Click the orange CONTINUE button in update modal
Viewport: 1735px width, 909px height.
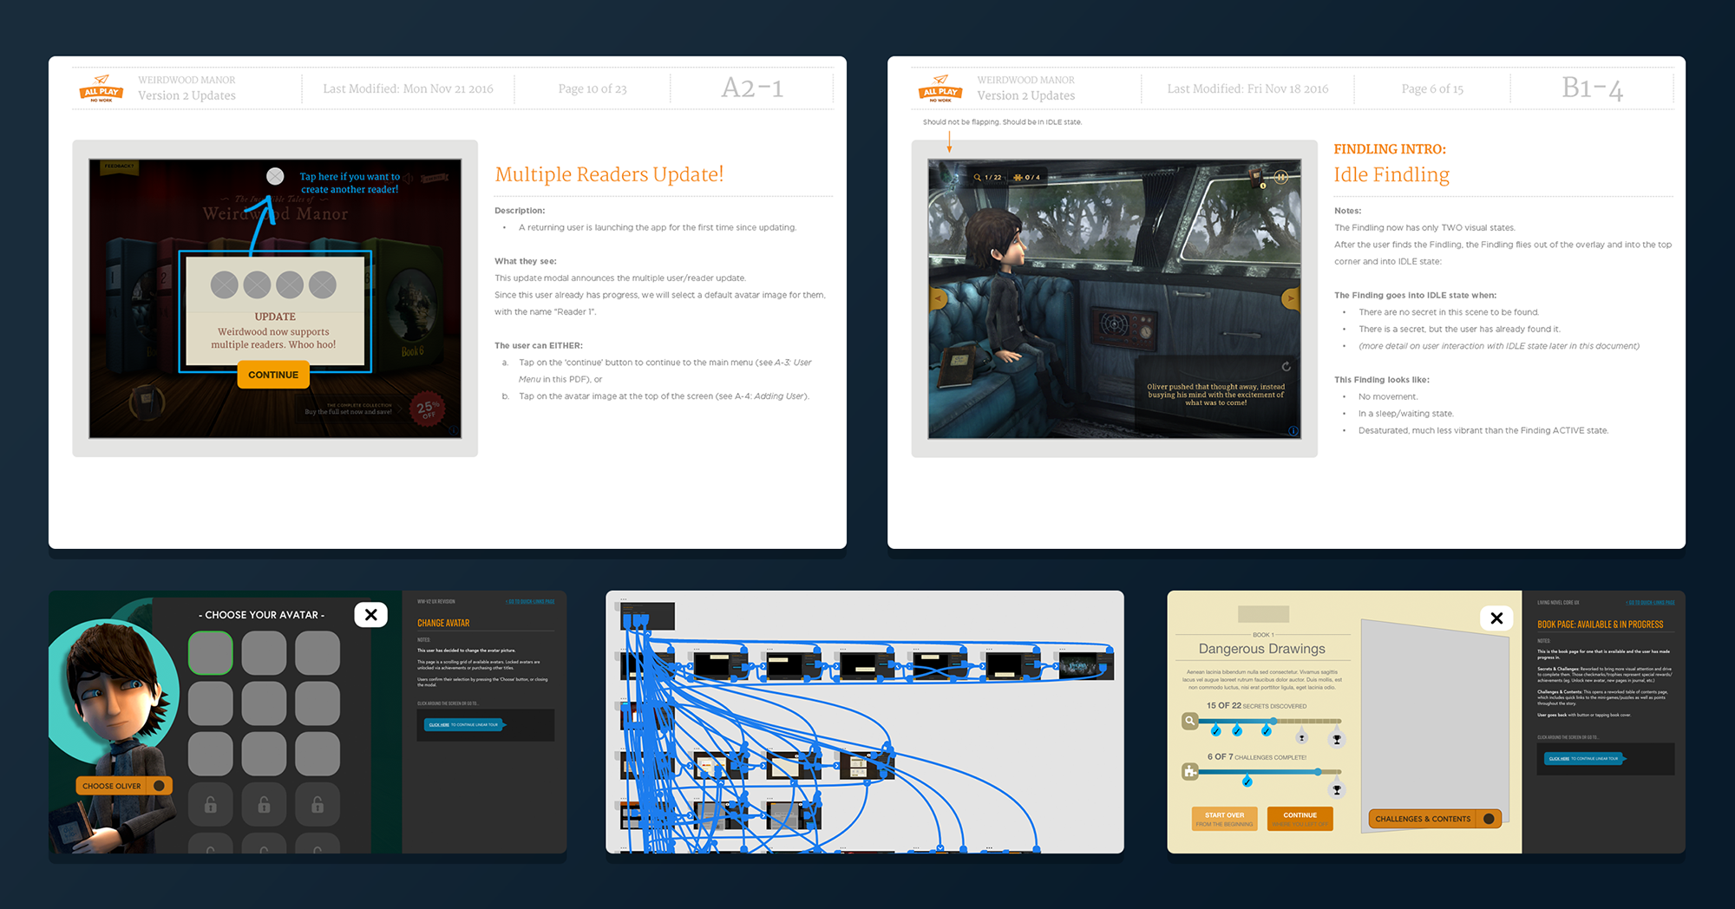pos(273,375)
